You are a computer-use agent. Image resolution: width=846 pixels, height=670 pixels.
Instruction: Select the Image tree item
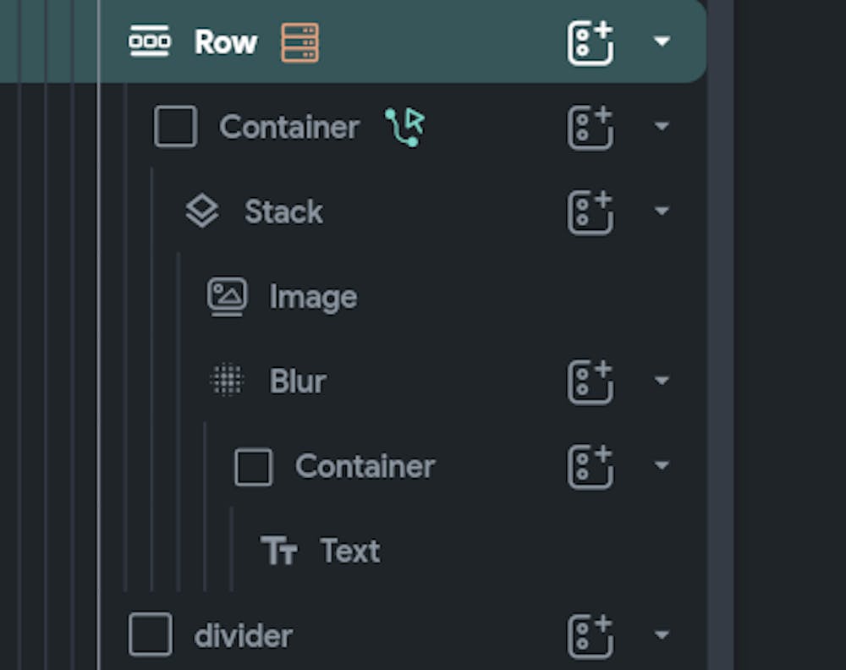pos(311,296)
